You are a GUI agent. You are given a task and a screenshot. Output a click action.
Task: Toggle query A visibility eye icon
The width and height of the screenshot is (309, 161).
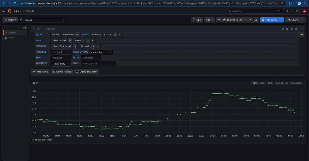coord(292,29)
